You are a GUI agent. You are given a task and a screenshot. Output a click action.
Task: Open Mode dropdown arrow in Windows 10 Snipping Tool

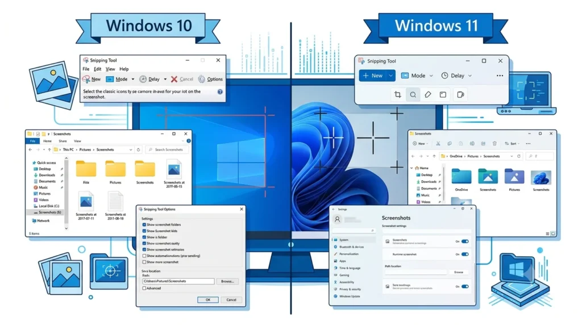pyautogui.click(x=132, y=79)
